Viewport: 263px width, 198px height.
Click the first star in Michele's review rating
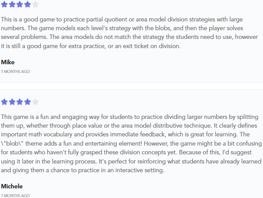[x=4, y=102]
